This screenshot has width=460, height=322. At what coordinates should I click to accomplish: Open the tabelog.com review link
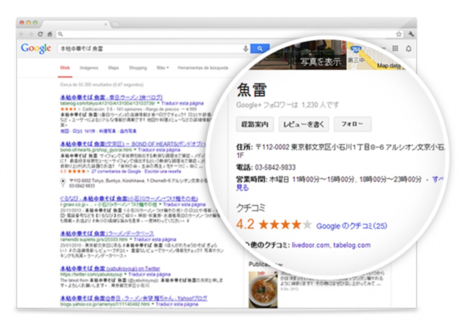tap(352, 245)
